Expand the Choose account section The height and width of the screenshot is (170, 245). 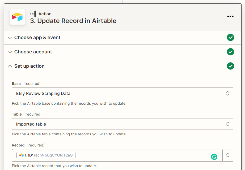click(10, 52)
